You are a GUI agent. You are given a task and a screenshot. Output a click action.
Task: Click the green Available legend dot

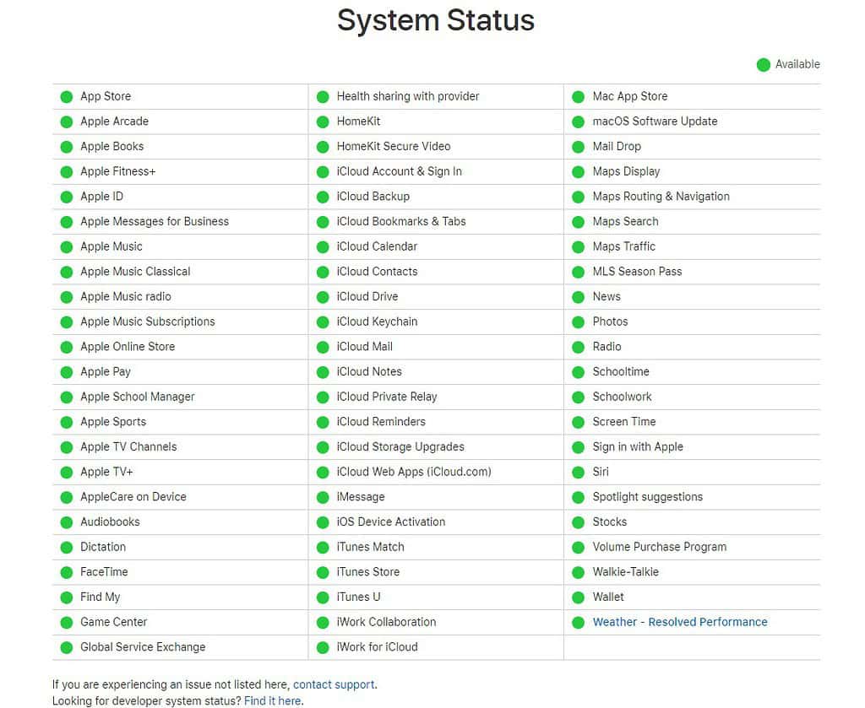pos(764,65)
